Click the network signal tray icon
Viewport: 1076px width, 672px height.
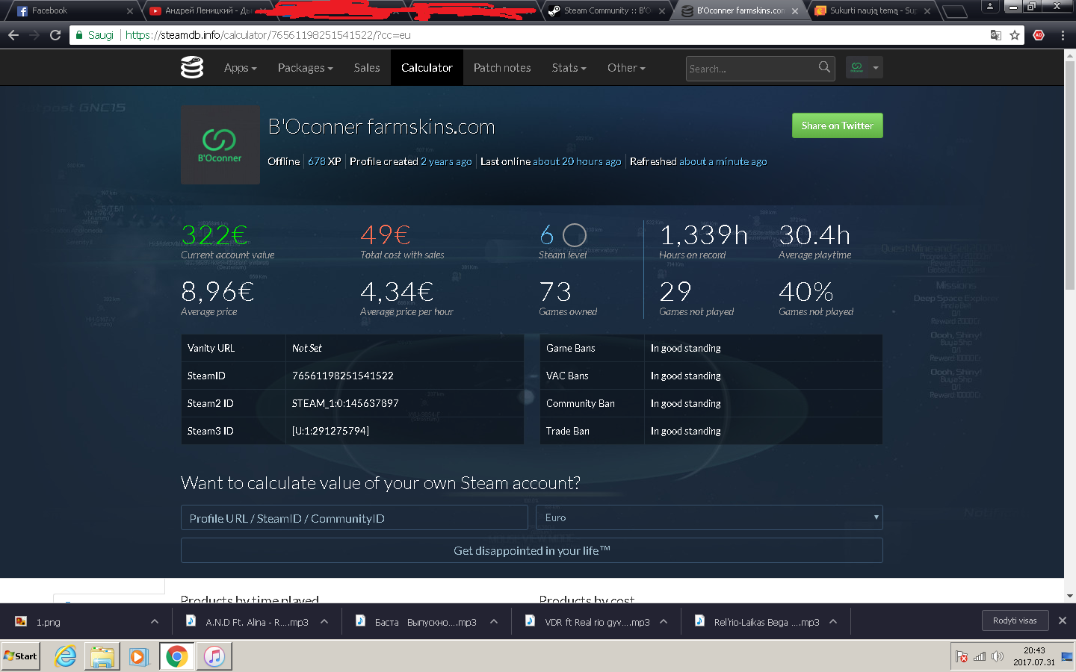click(979, 657)
